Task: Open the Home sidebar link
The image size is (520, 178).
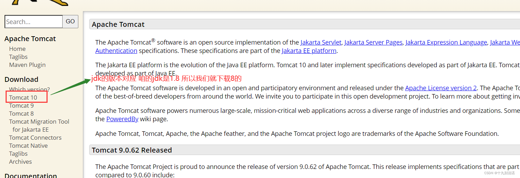Action: [17, 49]
